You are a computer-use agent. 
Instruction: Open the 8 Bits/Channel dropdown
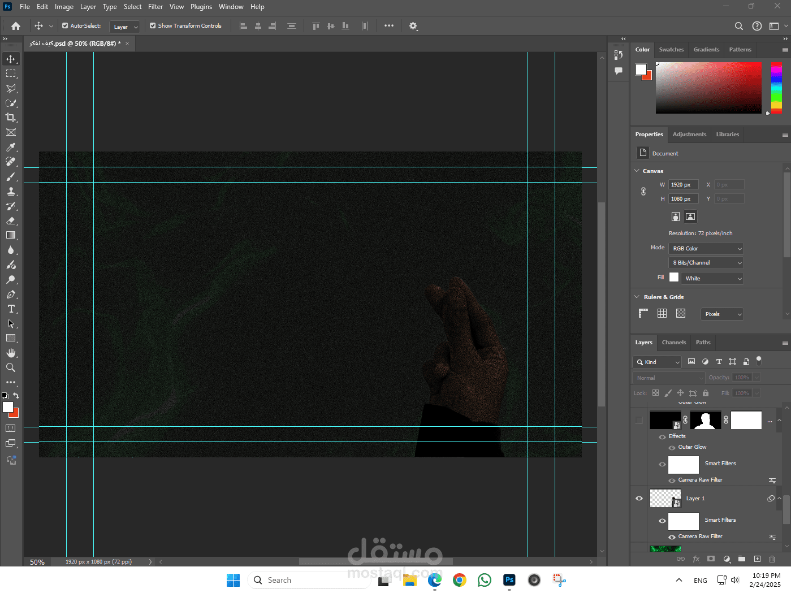point(706,263)
